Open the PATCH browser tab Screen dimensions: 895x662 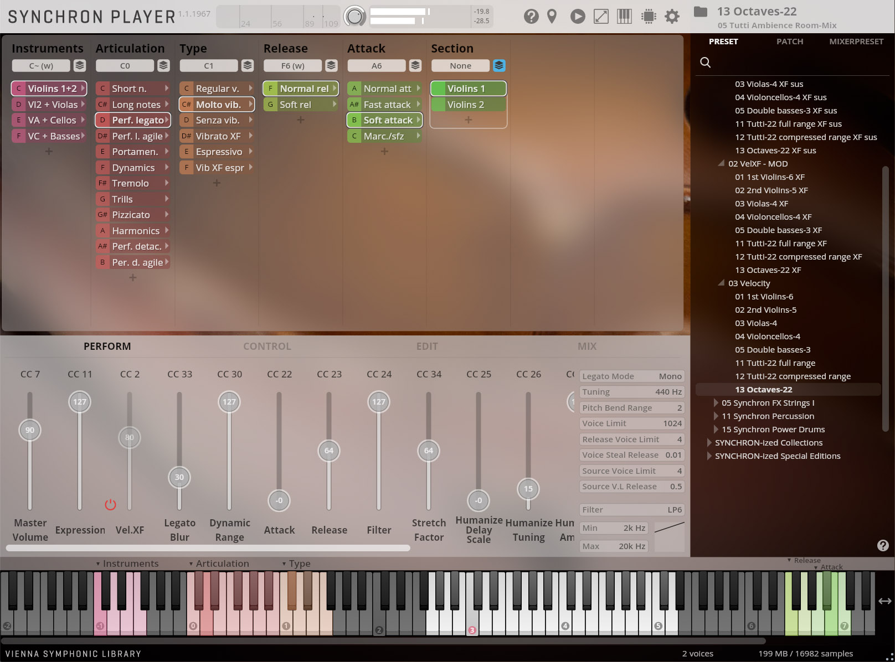point(790,42)
